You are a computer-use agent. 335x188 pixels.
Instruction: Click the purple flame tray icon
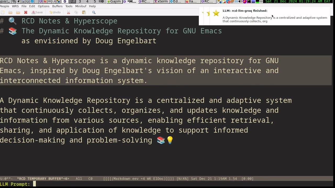[244, 2]
